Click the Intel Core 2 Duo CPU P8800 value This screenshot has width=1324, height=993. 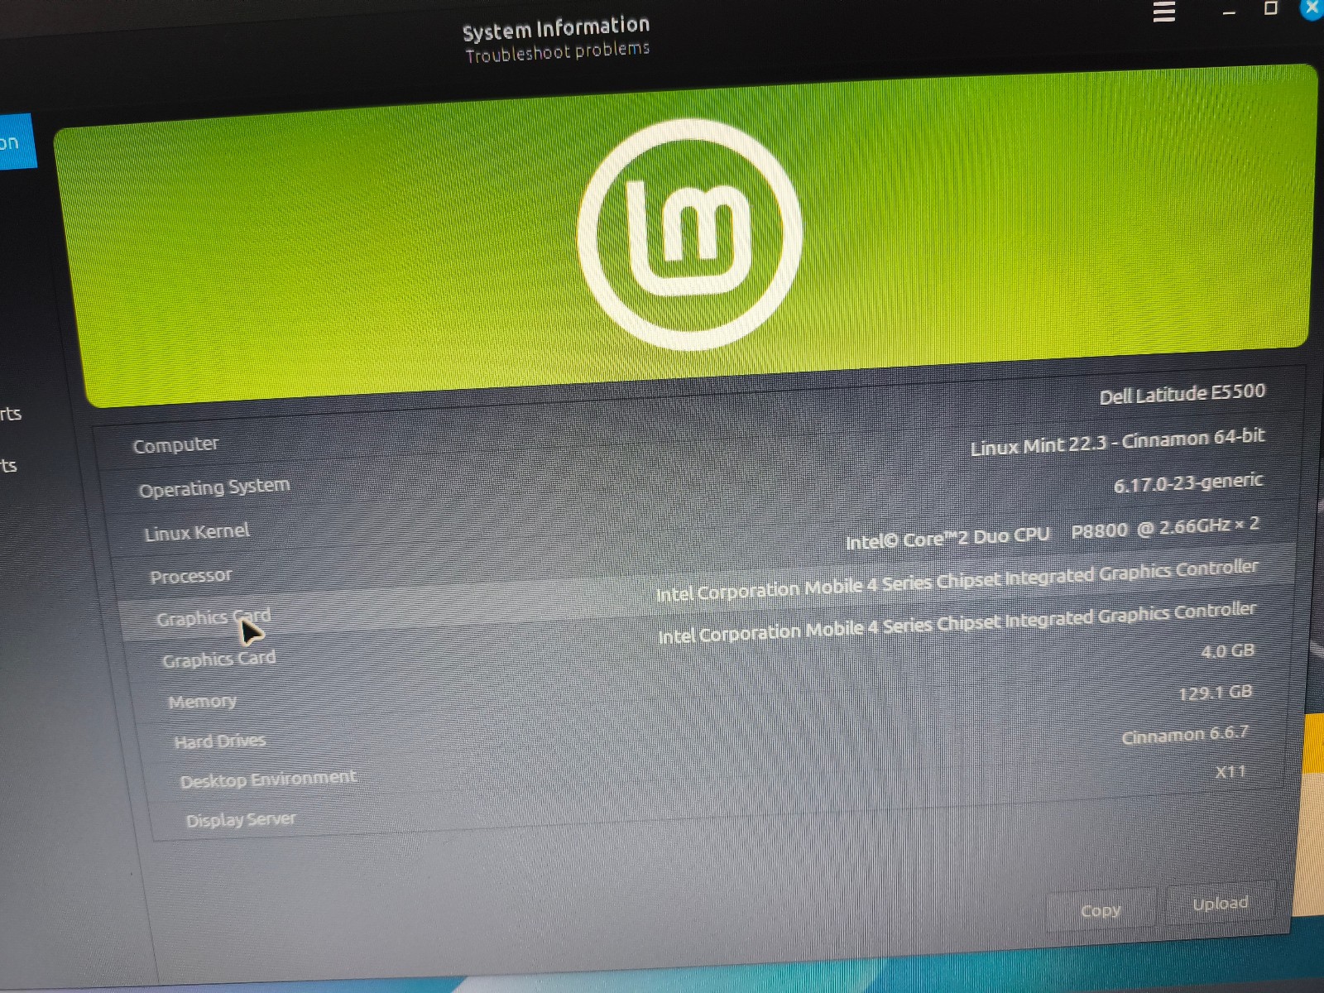point(1053,533)
